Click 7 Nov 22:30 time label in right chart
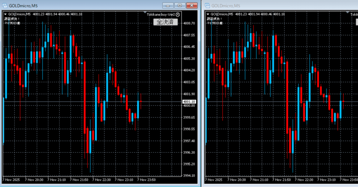The image size is (358, 187). [x=304, y=180]
